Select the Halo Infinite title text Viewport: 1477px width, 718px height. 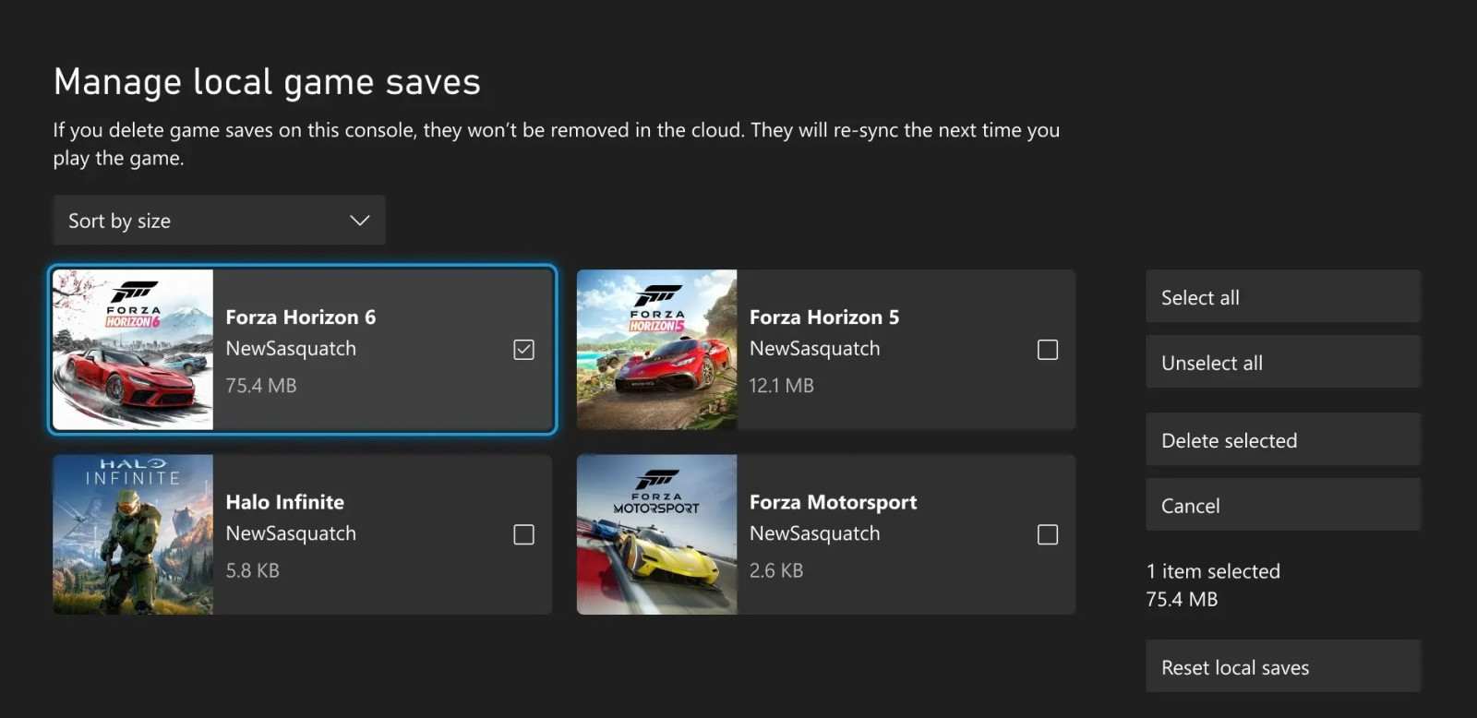point(285,502)
